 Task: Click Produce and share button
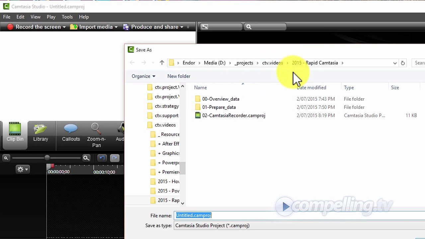150,27
